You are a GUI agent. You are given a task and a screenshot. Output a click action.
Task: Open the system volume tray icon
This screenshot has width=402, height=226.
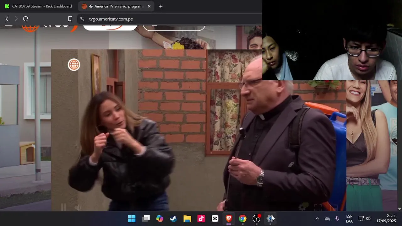pos(368,218)
